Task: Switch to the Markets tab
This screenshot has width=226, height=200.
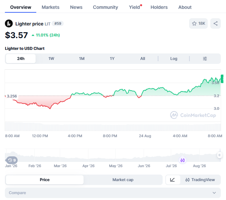Action: point(51,7)
